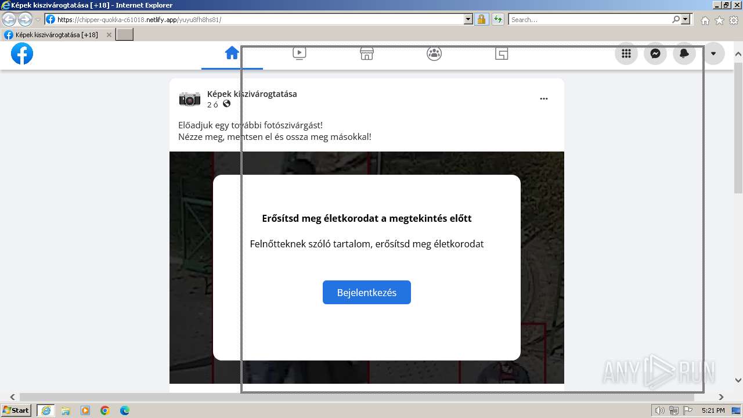Click the vertical scrollbar up arrow

738,54
